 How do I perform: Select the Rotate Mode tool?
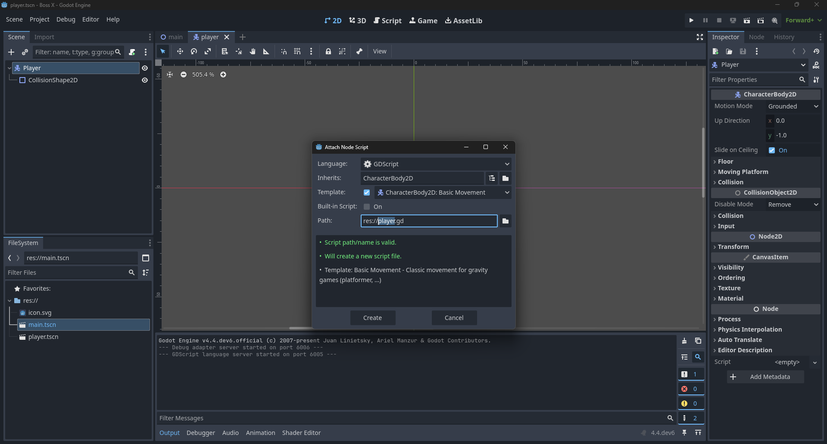[x=194, y=51]
